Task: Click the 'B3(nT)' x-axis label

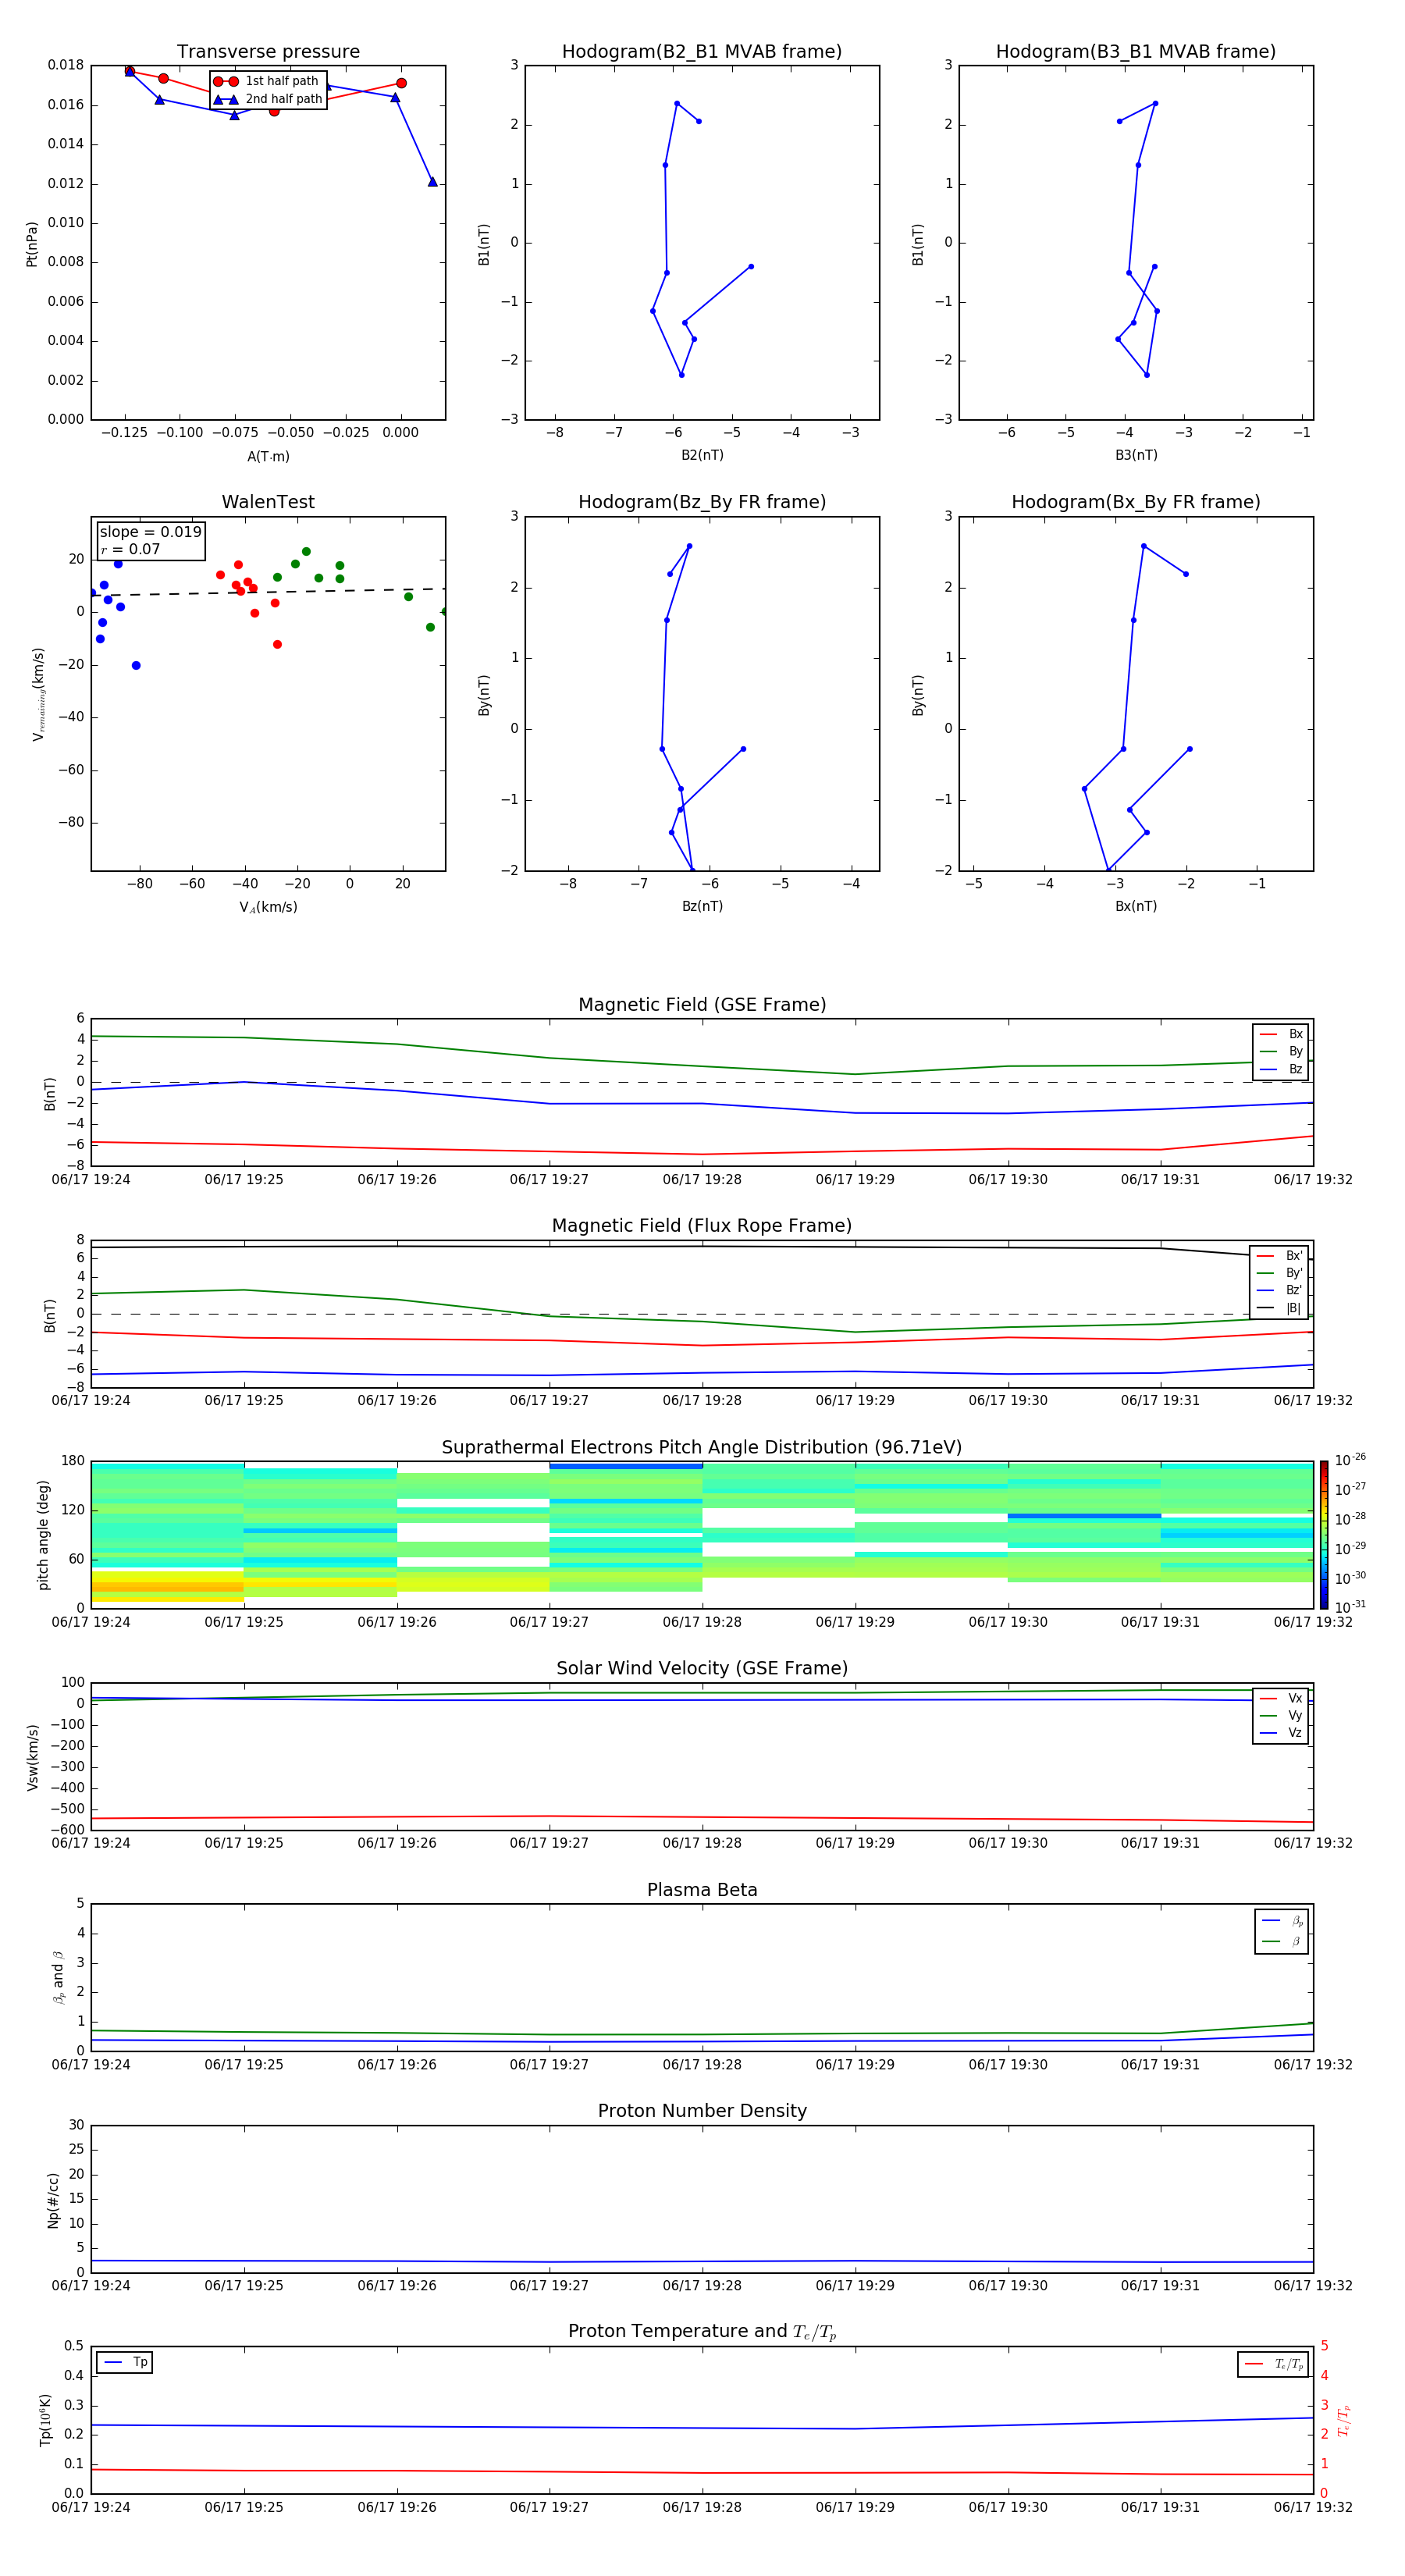Action: tap(1136, 455)
